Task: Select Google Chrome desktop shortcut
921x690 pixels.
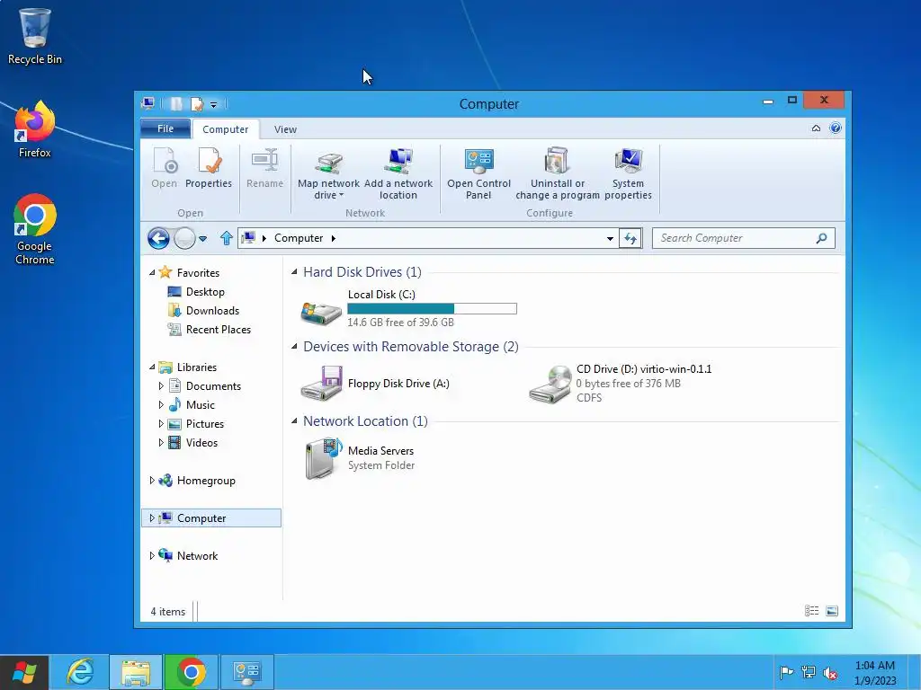Action: coord(35,229)
